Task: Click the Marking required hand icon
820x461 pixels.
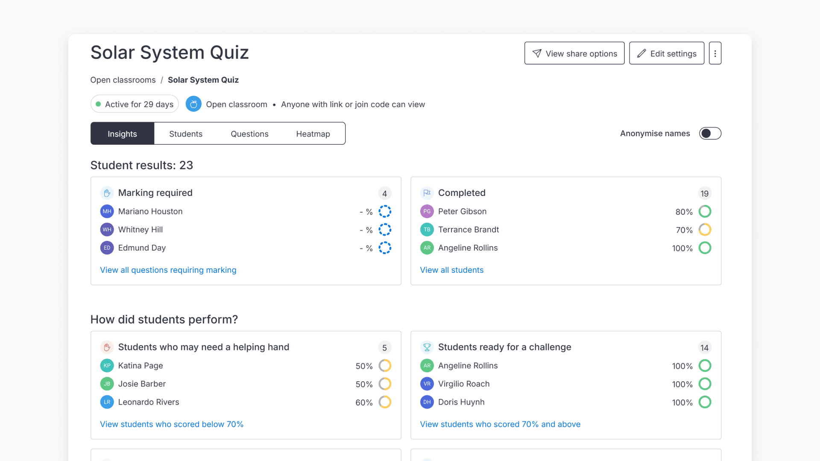Action: (107, 193)
